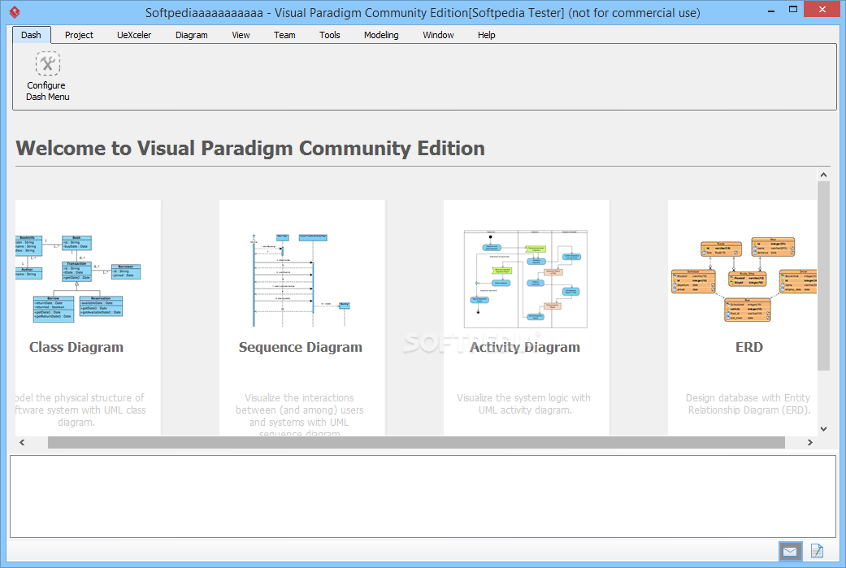Click the vertical scrollbar down arrow
Image resolution: width=846 pixels, height=568 pixels.
(823, 429)
